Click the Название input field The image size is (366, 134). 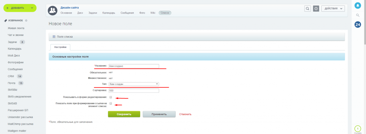tap(134, 66)
